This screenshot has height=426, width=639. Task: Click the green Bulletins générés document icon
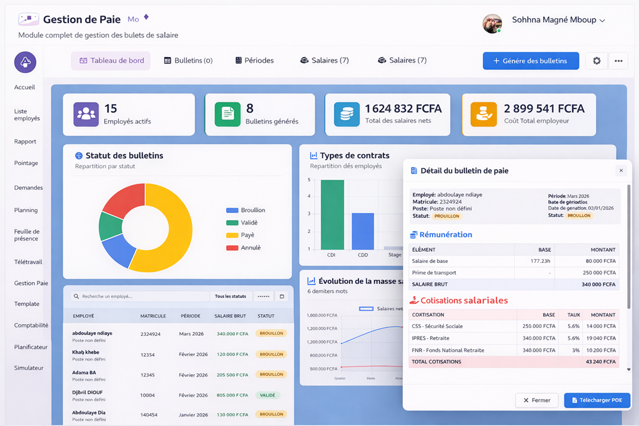227,114
